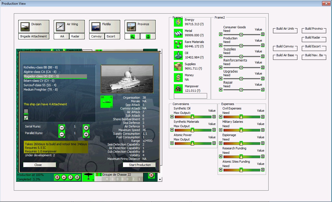Click the Start Production button
The height and width of the screenshot is (202, 332).
tap(139, 164)
